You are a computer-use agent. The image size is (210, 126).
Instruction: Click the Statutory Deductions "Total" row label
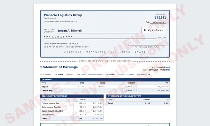click(x=44, y=119)
